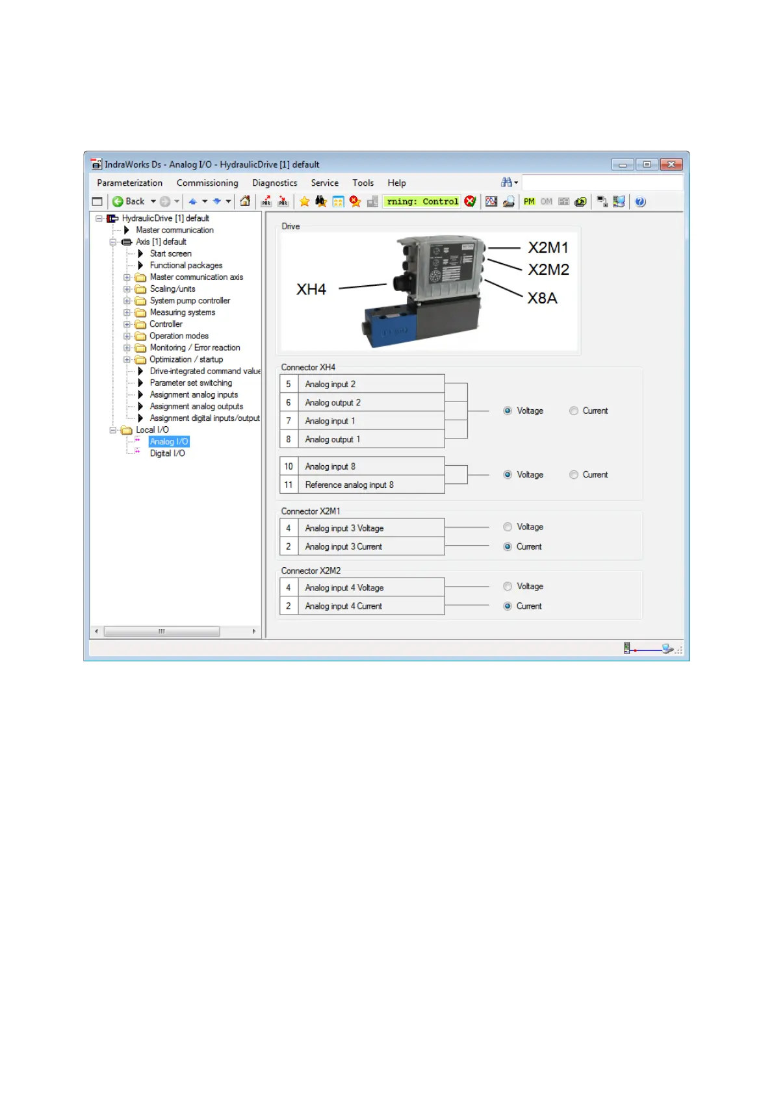This screenshot has height=1094, width=774.
Task: Click the search binoculars icon near search box
Action: (507, 183)
